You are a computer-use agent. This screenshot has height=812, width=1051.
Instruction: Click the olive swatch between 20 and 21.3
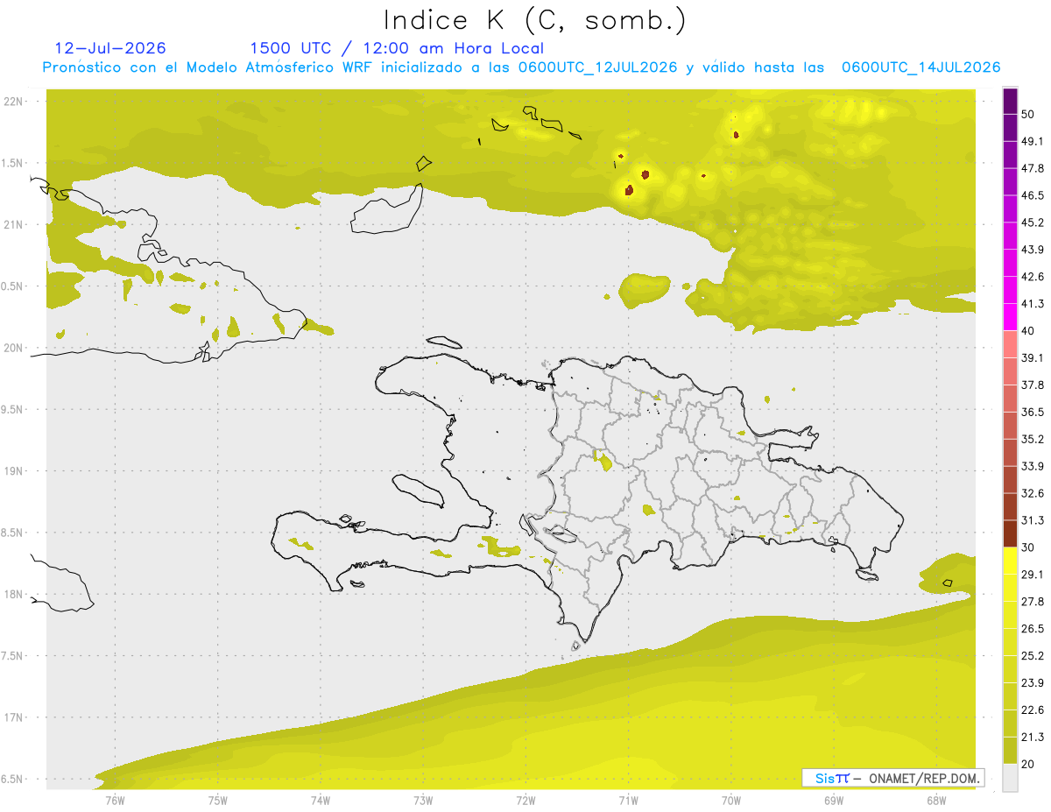click(x=1010, y=751)
